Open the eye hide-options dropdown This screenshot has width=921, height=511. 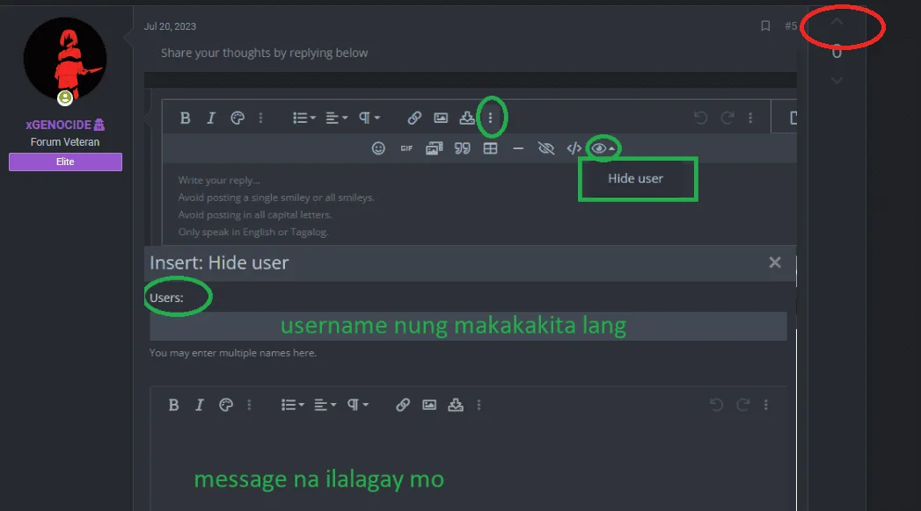[603, 148]
